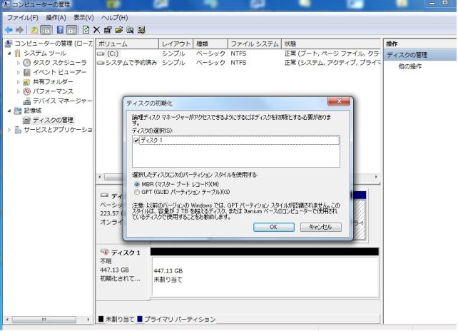Open the blue question mark Help icon
The image size is (458, 331).
tap(60, 30)
